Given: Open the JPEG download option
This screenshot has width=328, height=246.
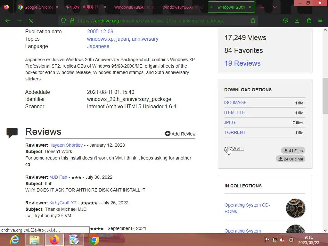Looking at the screenshot, I should click(x=230, y=122).
